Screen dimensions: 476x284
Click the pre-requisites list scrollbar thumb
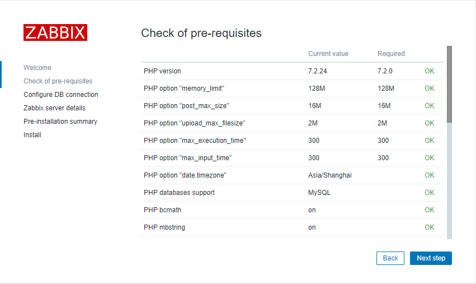coord(449,84)
